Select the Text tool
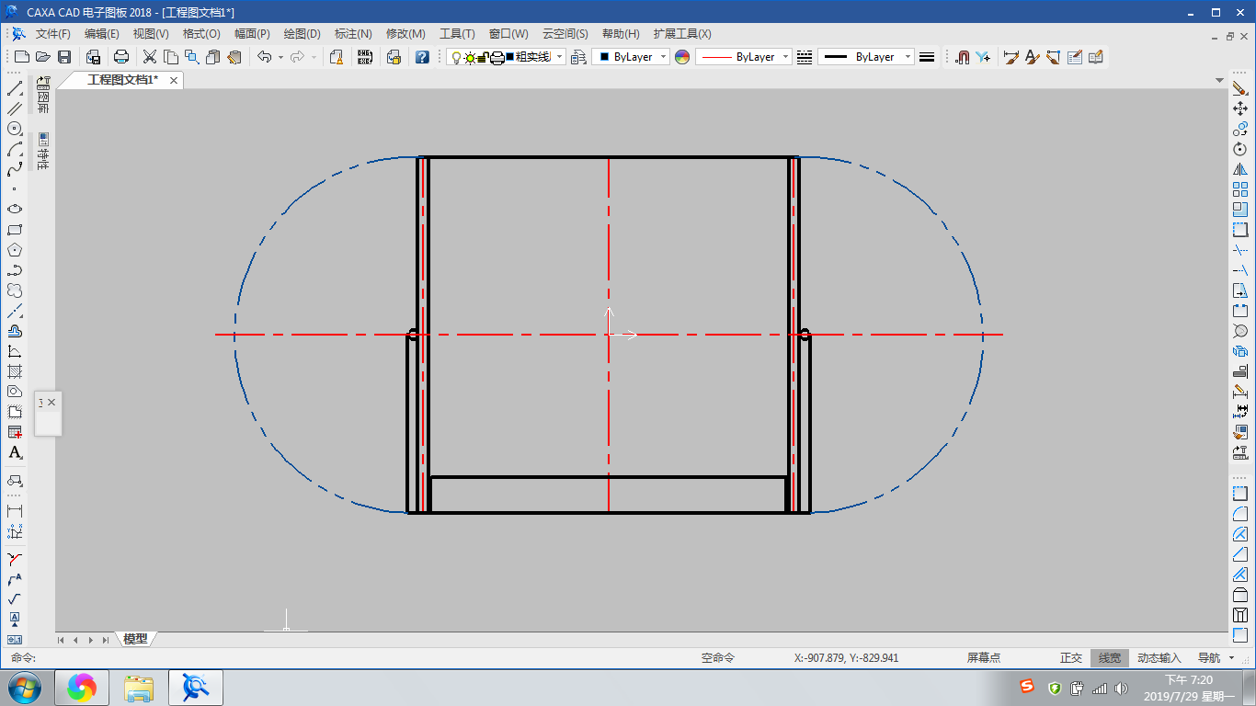Image resolution: width=1256 pixels, height=706 pixels. click(15, 453)
